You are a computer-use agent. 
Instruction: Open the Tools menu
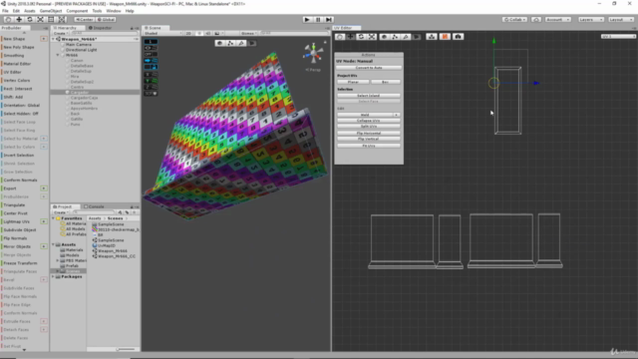(x=97, y=11)
